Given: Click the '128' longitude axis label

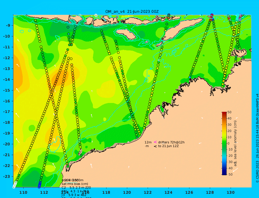Looking at the screenshot, I should (210, 192).
